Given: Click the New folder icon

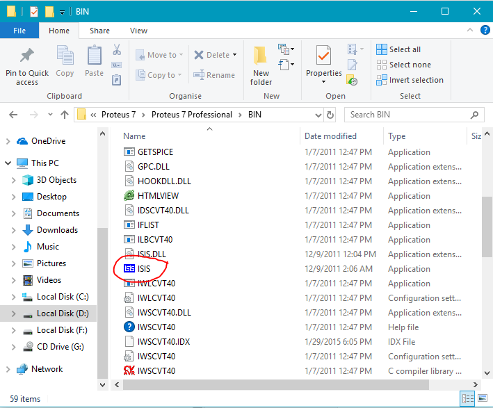Looking at the screenshot, I should tap(260, 56).
